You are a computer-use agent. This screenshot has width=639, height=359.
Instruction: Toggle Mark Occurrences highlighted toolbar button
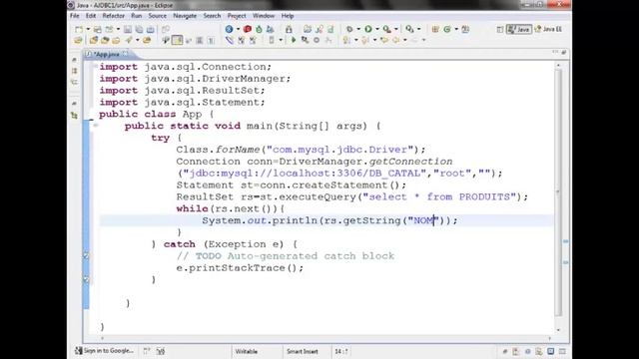pyautogui.click(x=178, y=40)
